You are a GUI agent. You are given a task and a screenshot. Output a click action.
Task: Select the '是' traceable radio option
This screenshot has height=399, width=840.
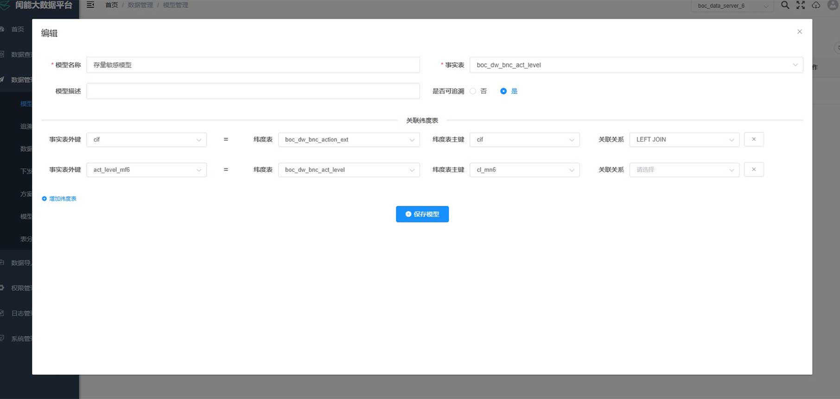coord(503,91)
